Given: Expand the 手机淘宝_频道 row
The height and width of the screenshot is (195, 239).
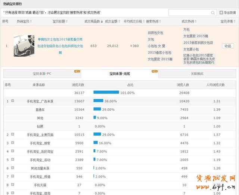Looking at the screenshot, I should 12,176.
